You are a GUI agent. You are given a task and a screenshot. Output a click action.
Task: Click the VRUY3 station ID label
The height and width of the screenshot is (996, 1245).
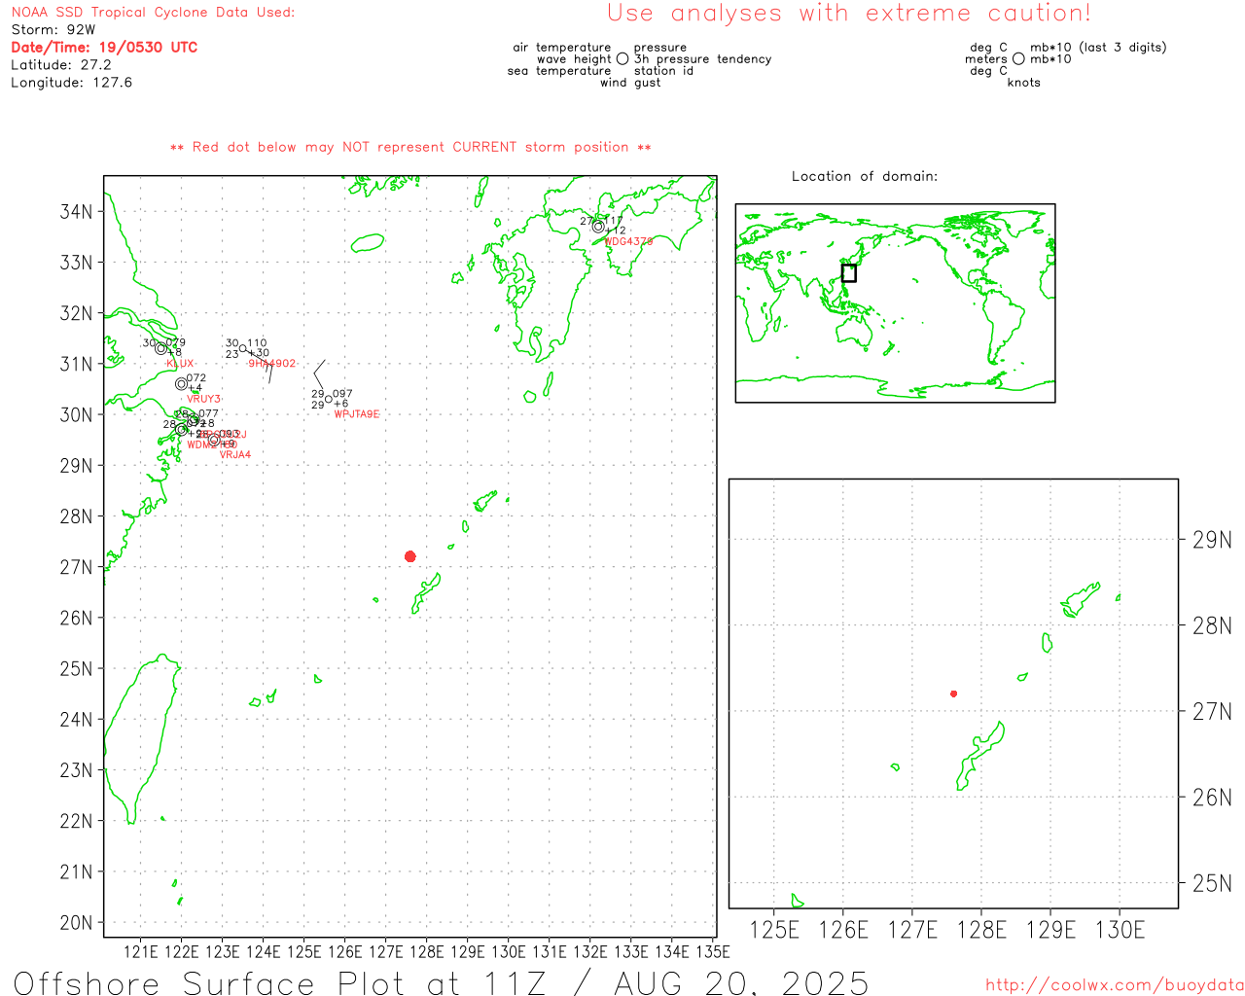coord(203,399)
